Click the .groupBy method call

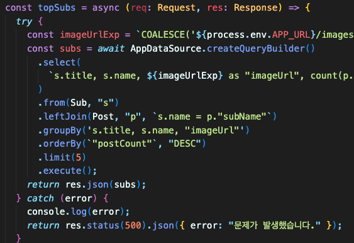(60, 130)
